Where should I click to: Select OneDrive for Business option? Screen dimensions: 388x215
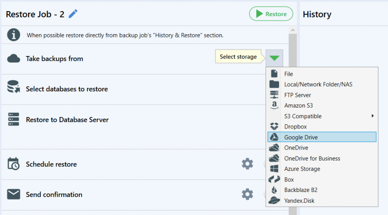click(322, 158)
